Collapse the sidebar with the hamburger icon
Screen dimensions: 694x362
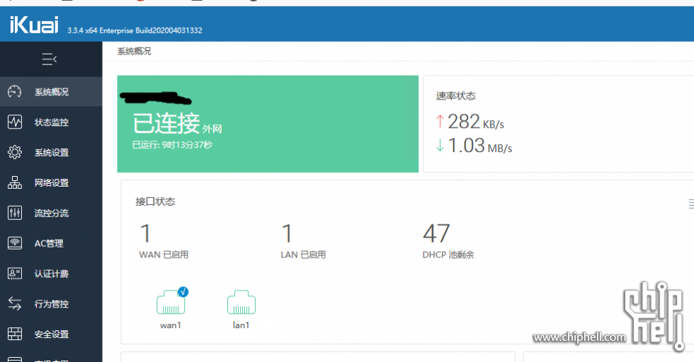coord(49,59)
